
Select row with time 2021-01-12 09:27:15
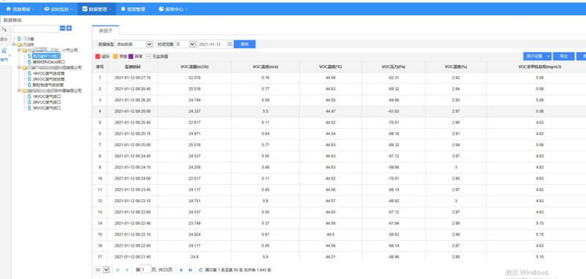click(x=339, y=78)
